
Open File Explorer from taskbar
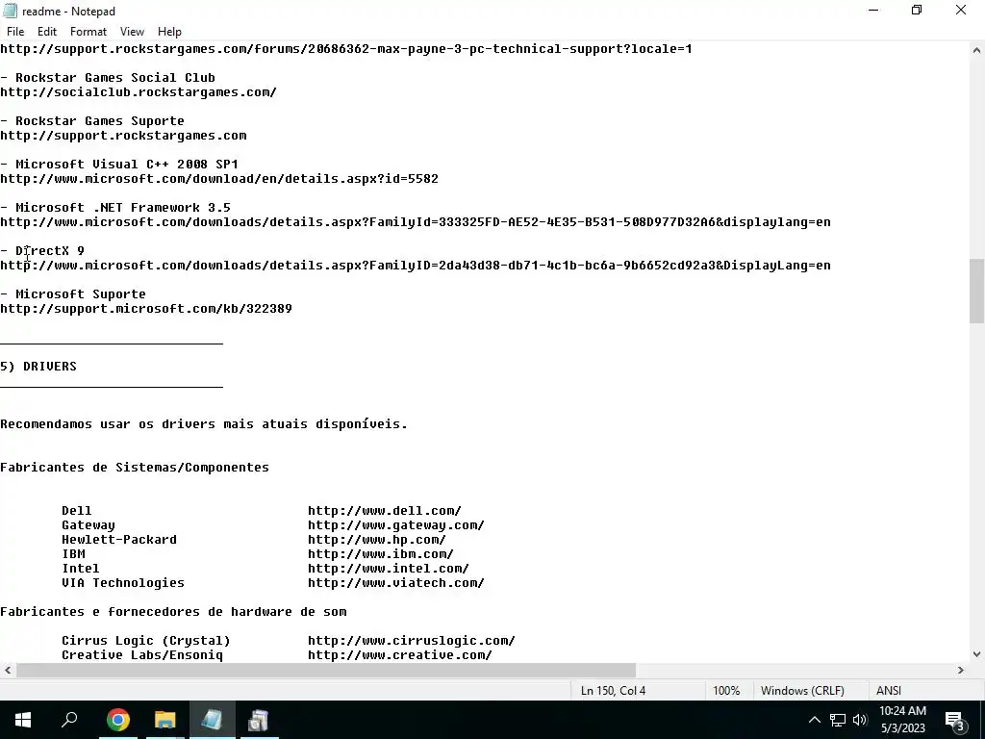[165, 720]
